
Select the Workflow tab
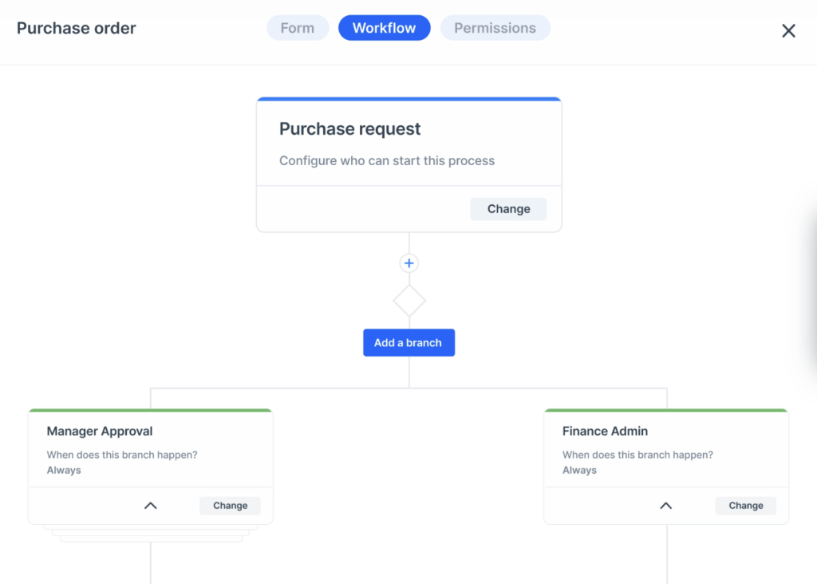tap(384, 27)
